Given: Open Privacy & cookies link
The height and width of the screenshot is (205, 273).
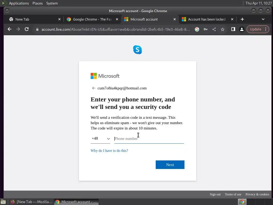Looking at the screenshot, I should 257,194.
